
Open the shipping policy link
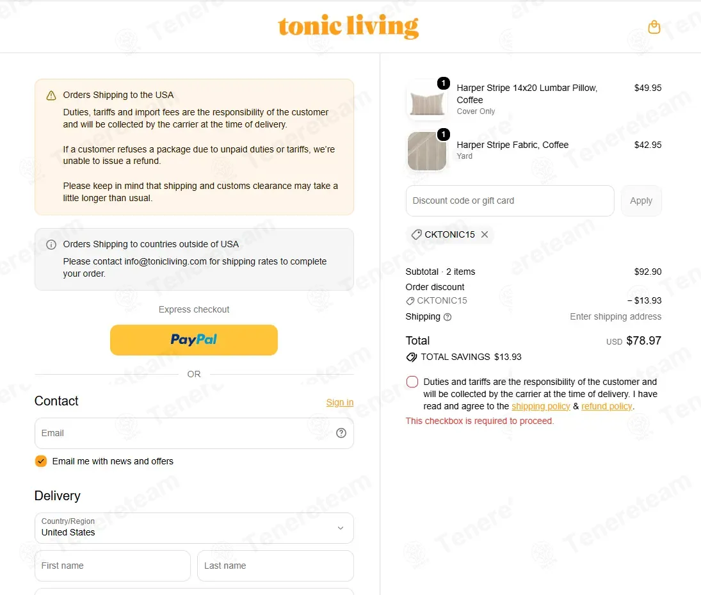click(x=541, y=406)
